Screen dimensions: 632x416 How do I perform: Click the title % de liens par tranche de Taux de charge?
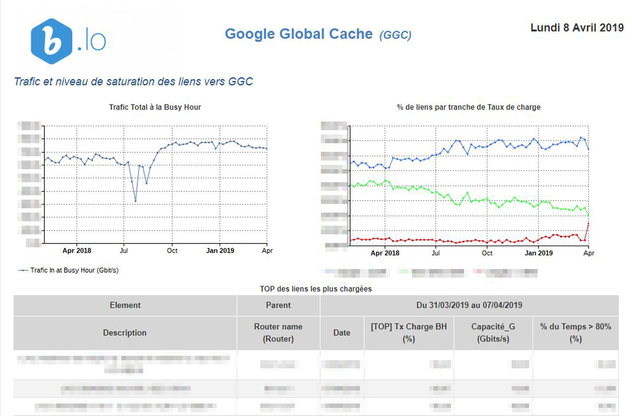click(x=468, y=107)
